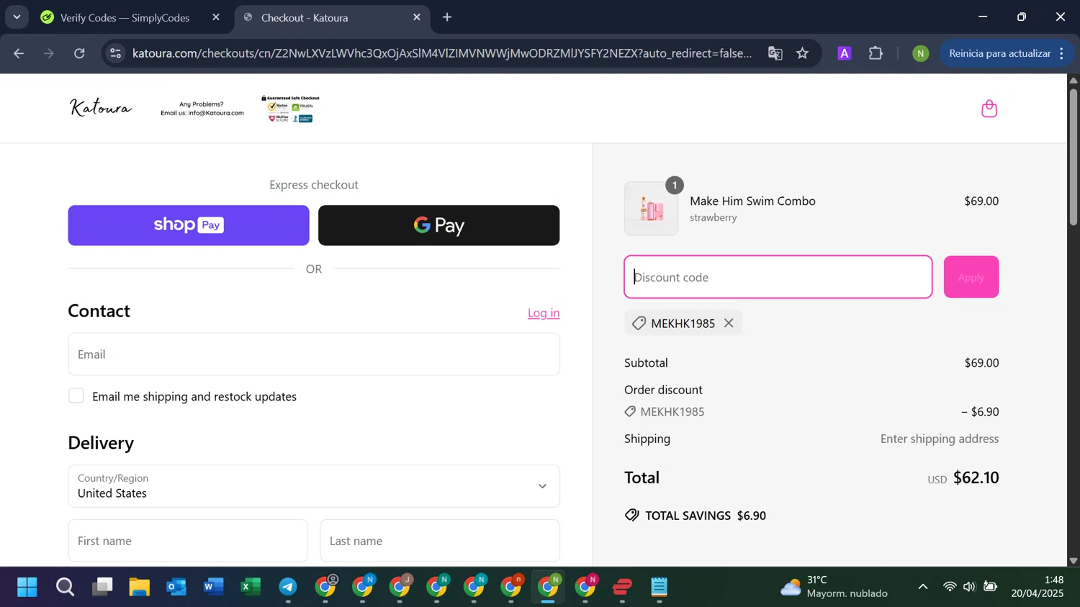Pay with Shop Pay button
Screen dimensions: 1080x607
point(189,225)
